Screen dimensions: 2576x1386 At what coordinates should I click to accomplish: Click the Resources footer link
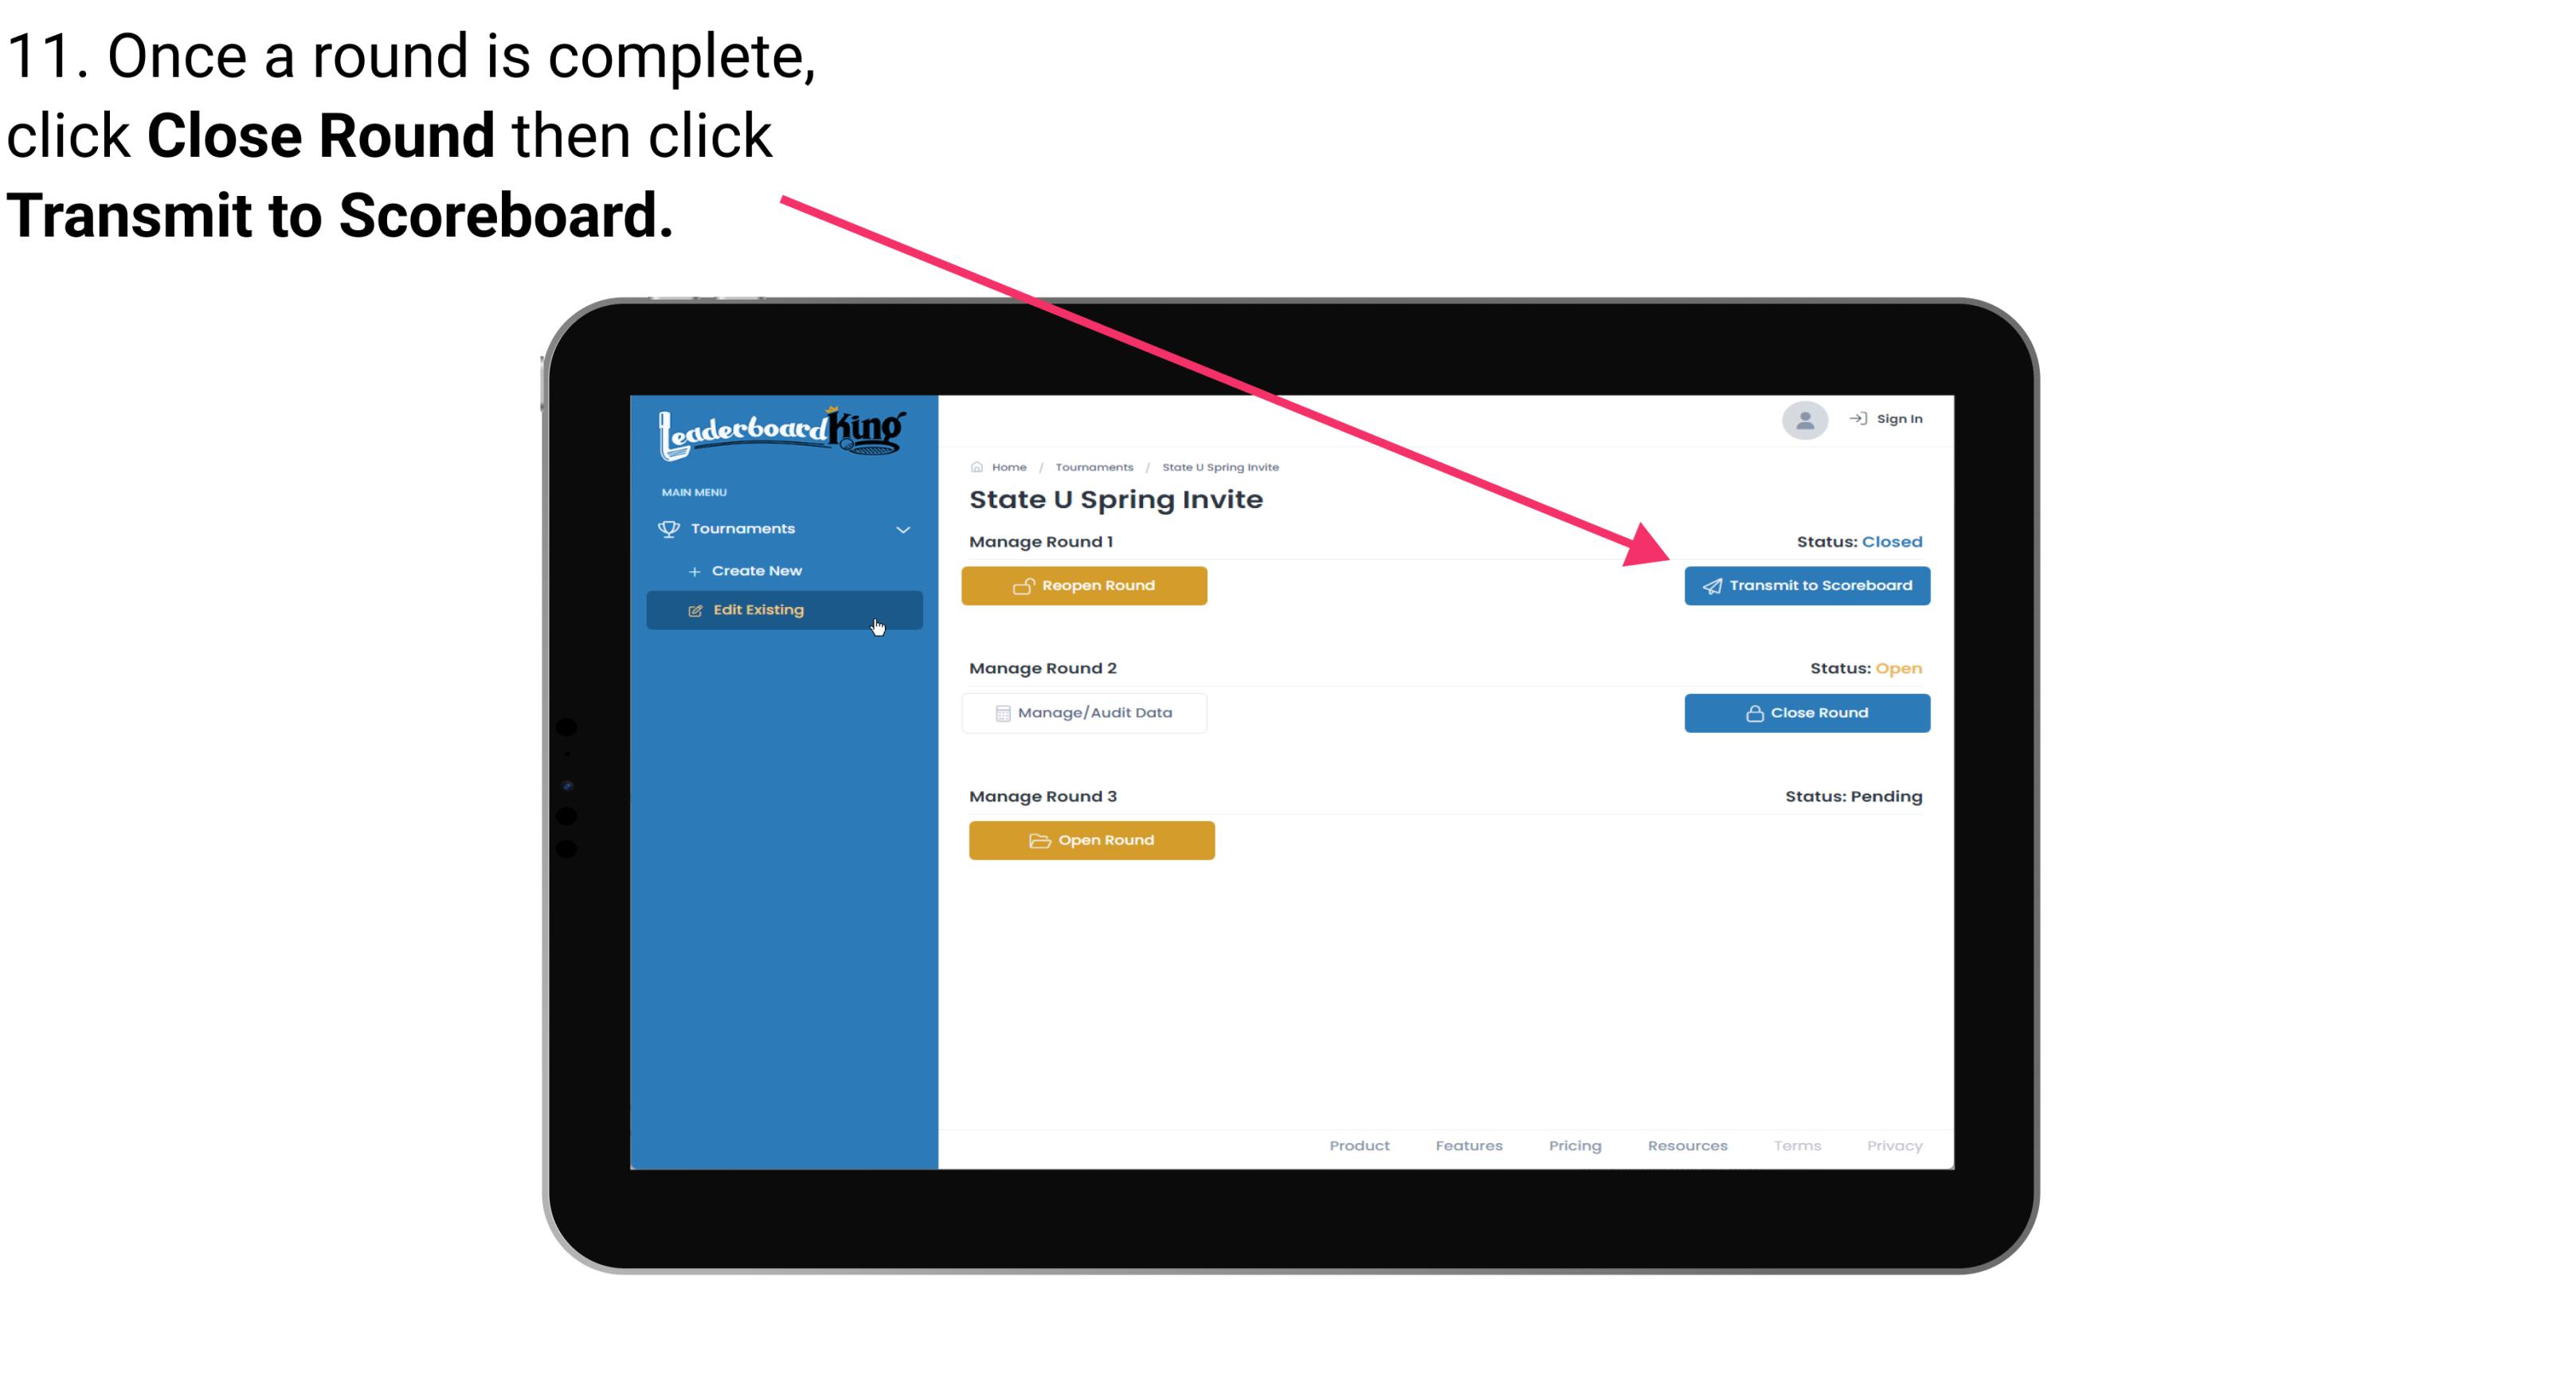(x=1687, y=1145)
